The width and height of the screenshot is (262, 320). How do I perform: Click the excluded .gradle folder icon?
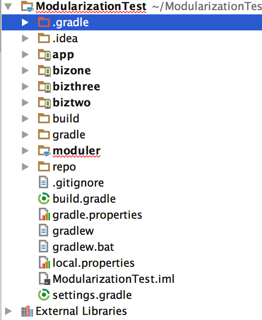[44, 22]
